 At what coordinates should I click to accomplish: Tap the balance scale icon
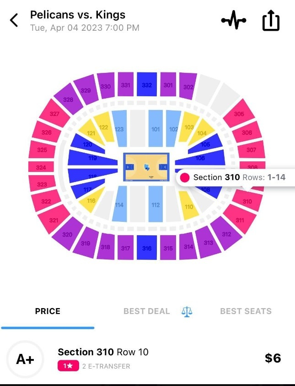click(x=187, y=311)
